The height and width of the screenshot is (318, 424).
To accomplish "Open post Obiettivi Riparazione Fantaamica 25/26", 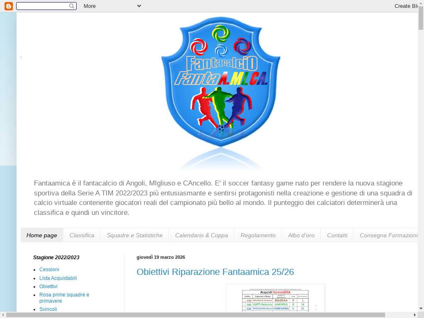I will pos(215,272).
